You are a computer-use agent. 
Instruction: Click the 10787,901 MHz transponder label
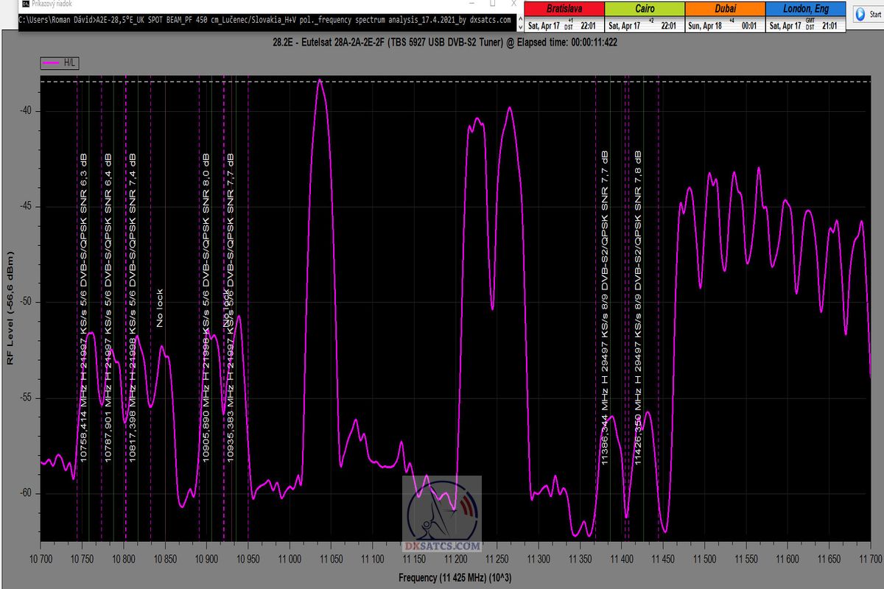click(x=108, y=308)
